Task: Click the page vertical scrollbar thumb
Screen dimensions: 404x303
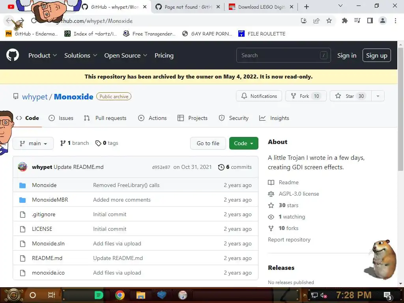Action: (400, 110)
